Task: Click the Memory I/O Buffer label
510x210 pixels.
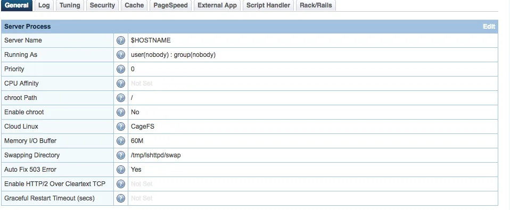Action: pos(30,141)
